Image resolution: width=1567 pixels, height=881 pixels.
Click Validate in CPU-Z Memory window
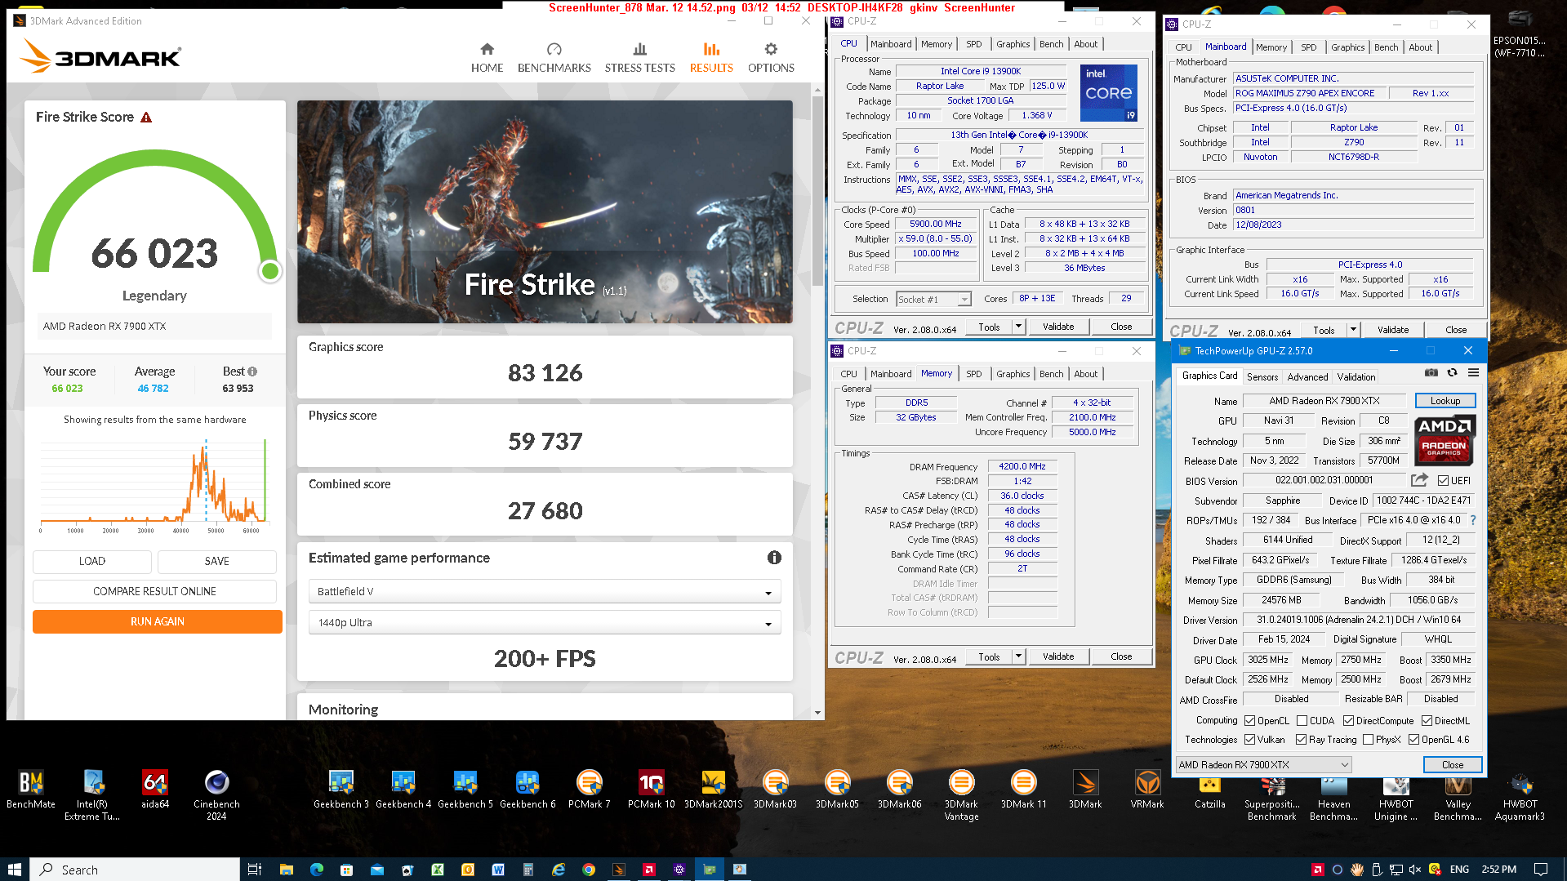tap(1058, 656)
